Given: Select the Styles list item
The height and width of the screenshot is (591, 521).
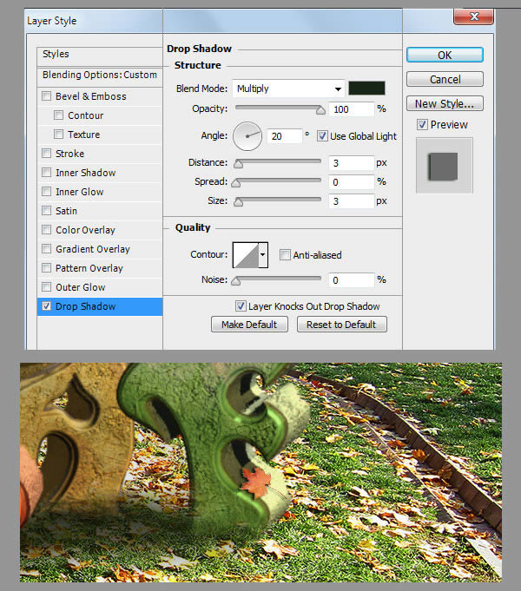Looking at the screenshot, I should (x=100, y=55).
